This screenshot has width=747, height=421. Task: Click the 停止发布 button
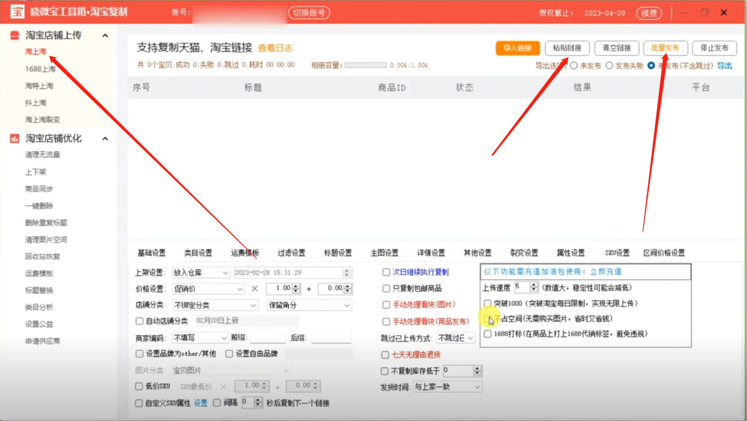(x=714, y=48)
